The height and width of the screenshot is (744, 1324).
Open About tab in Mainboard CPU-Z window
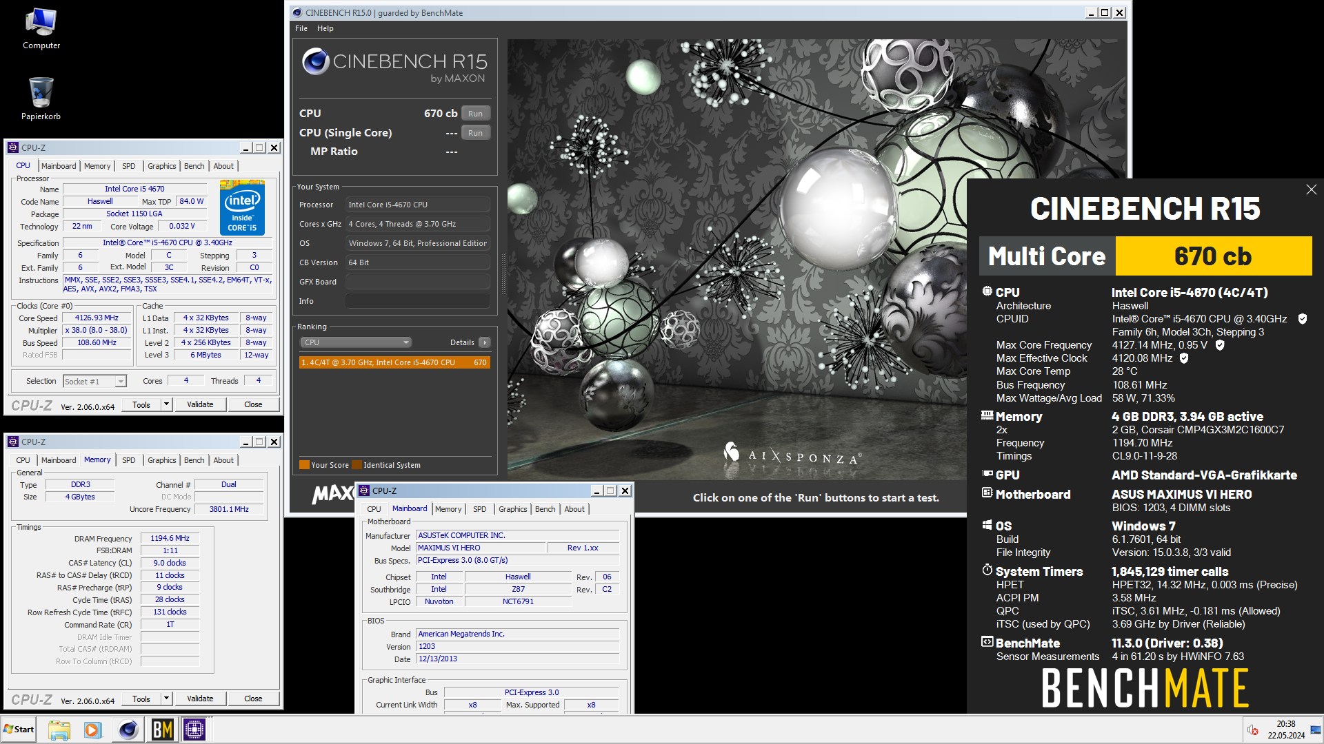point(574,509)
